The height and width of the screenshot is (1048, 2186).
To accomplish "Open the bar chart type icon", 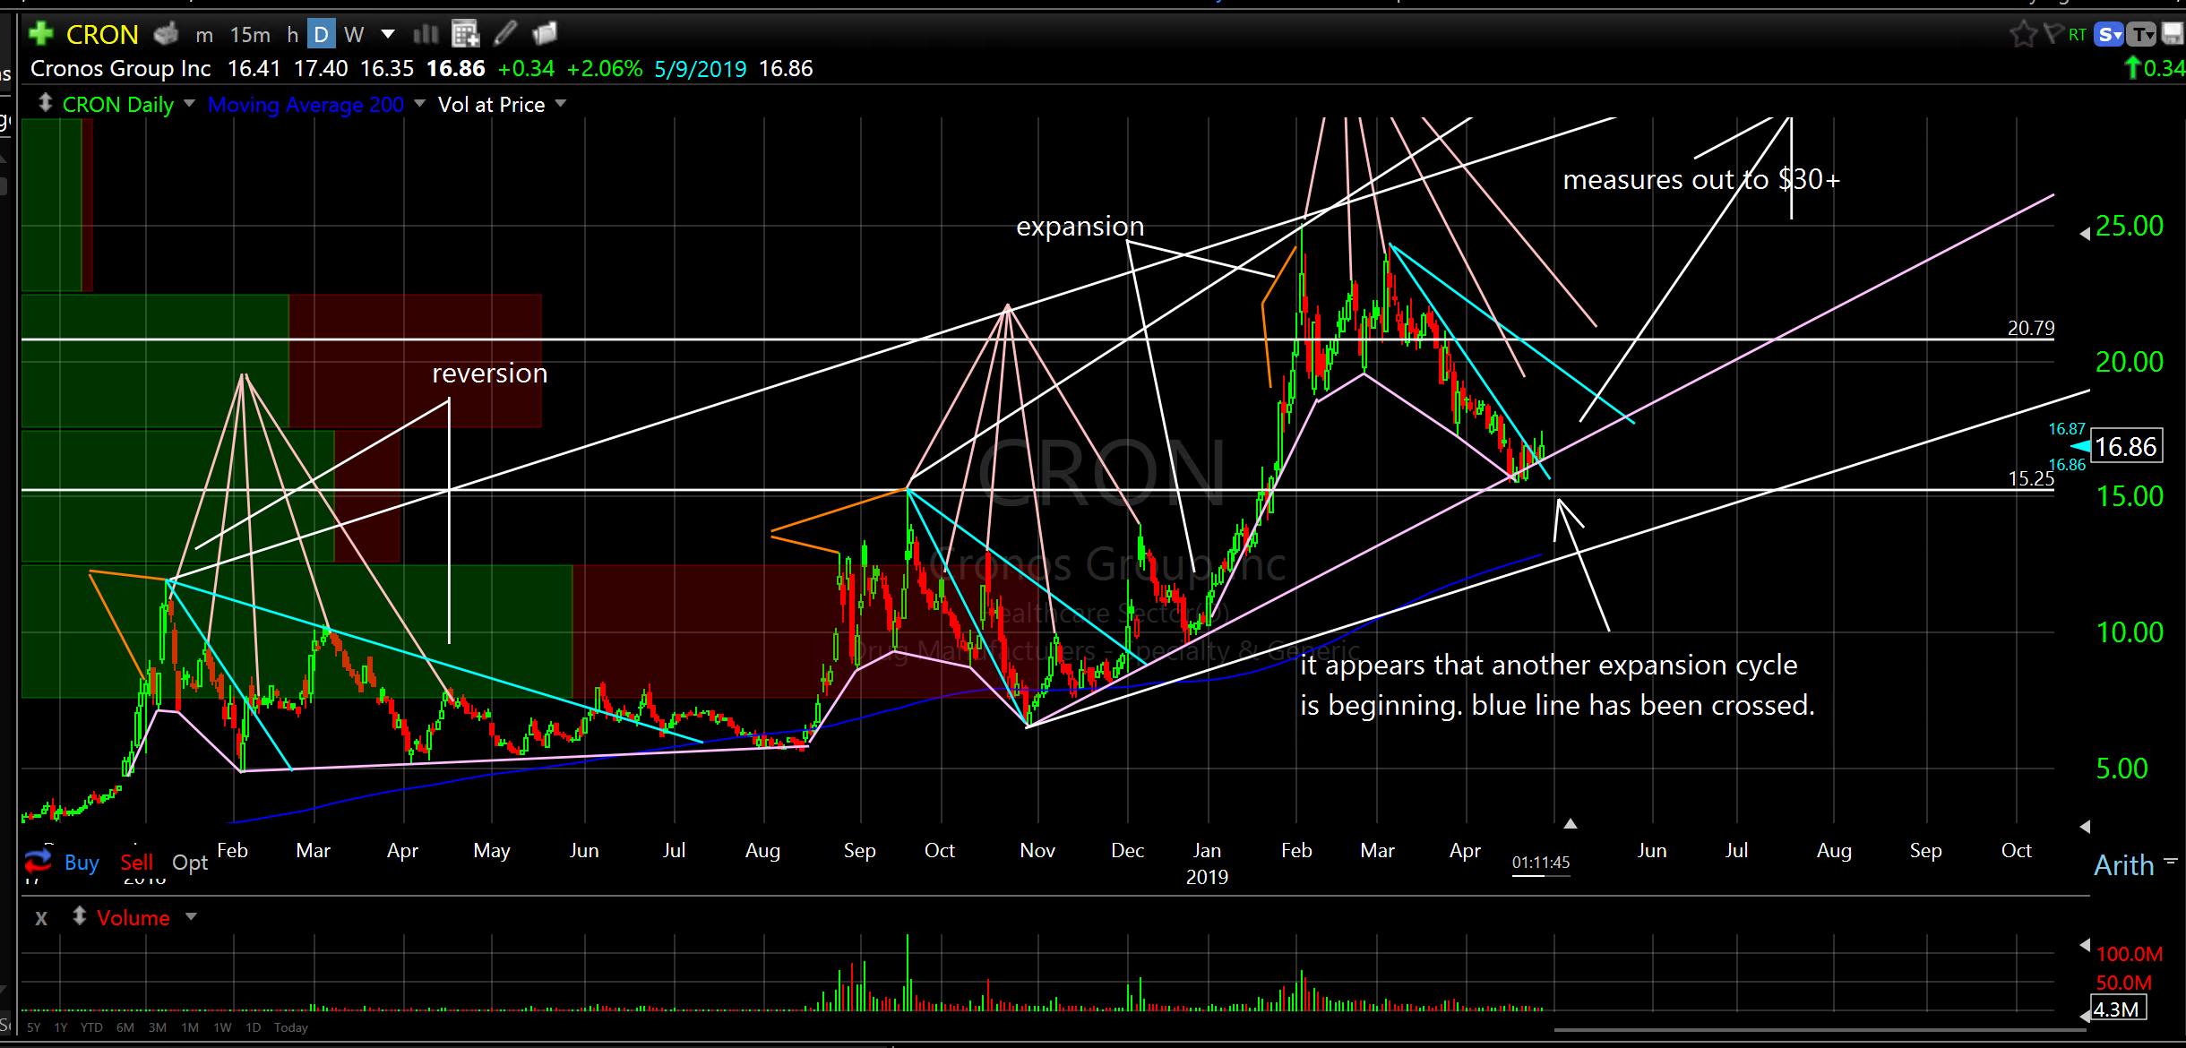I will [426, 34].
